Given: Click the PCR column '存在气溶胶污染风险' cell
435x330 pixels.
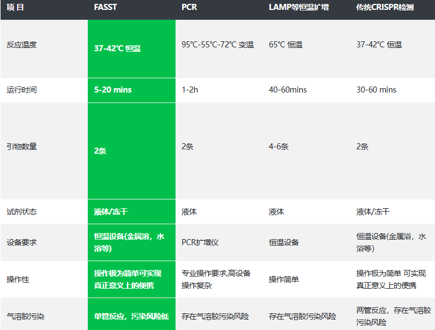Looking at the screenshot, I should coord(215,316).
